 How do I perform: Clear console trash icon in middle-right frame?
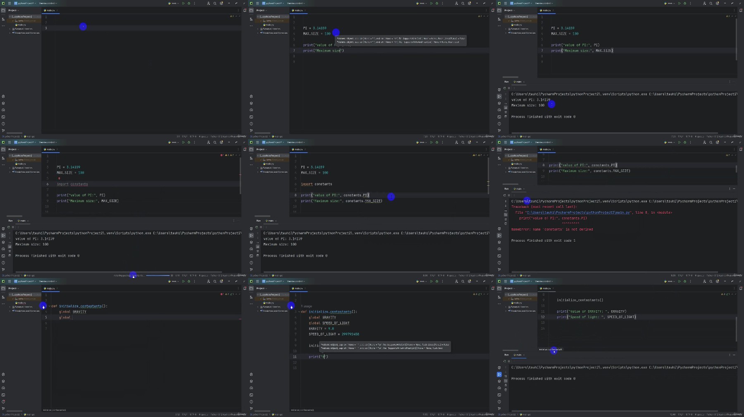pos(506,224)
